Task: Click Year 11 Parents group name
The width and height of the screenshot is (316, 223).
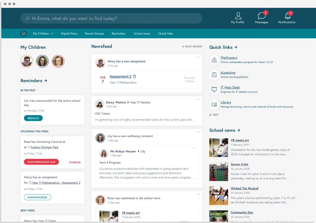Action: [x=140, y=102]
